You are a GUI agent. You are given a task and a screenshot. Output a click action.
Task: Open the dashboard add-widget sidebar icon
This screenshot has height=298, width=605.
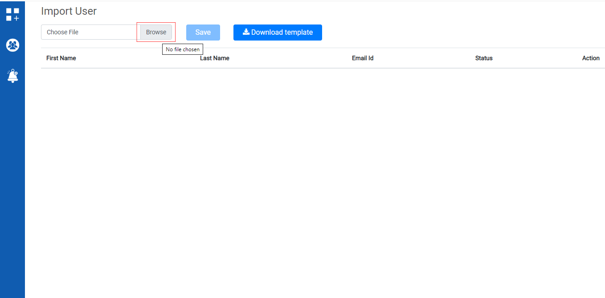tap(12, 14)
